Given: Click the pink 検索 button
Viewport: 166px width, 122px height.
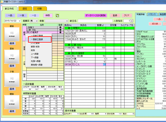Looking at the screenshot, I should [48, 15].
